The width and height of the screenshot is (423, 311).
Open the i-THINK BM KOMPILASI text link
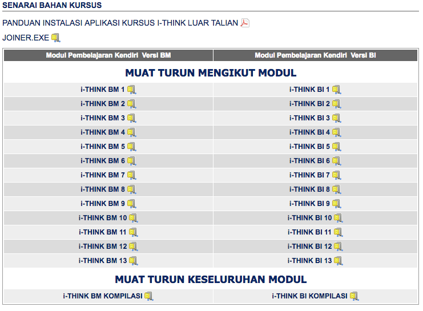click(103, 296)
